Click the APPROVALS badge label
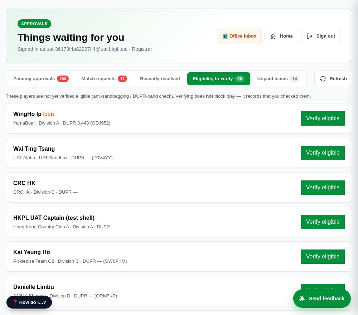The height and width of the screenshot is (315, 358). coord(34,24)
